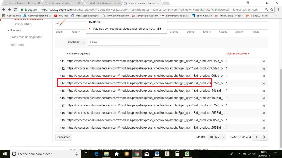Screen dimensions: 282x158
Task: Click blocked resource URL with id_product=143
Action: (x=146, y=91)
